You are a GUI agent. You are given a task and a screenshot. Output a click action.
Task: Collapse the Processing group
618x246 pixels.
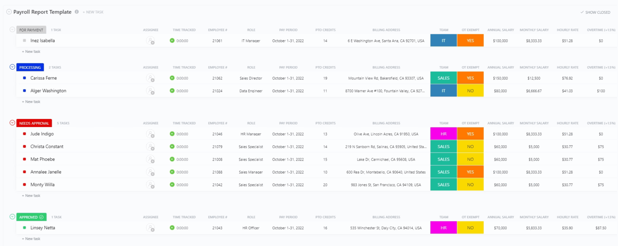12,67
